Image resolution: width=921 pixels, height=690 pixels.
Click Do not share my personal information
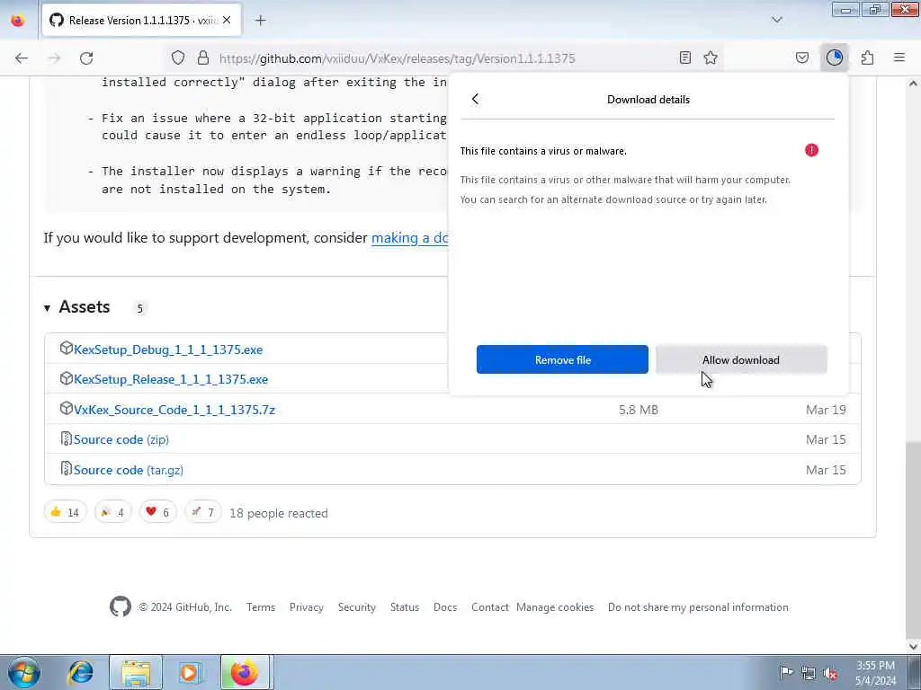tap(698, 607)
